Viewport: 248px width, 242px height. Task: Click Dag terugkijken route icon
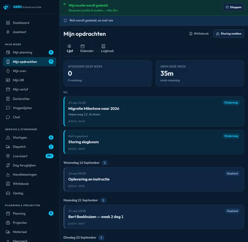[x=8, y=165]
